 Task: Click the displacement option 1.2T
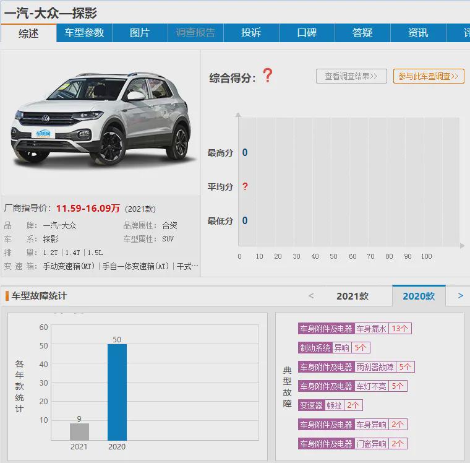(50, 253)
